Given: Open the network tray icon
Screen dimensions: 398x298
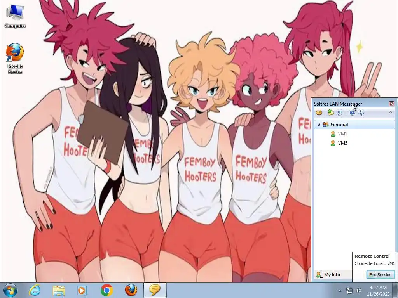Looking at the screenshot, I should pyautogui.click(x=349, y=291).
